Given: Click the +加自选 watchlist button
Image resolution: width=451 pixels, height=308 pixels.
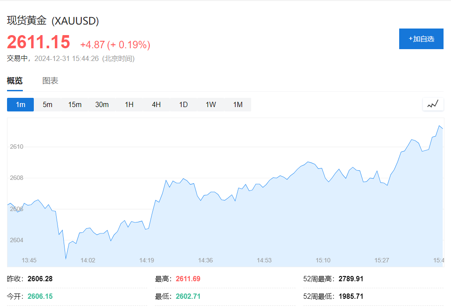Looking at the screenshot, I should click(x=421, y=39).
